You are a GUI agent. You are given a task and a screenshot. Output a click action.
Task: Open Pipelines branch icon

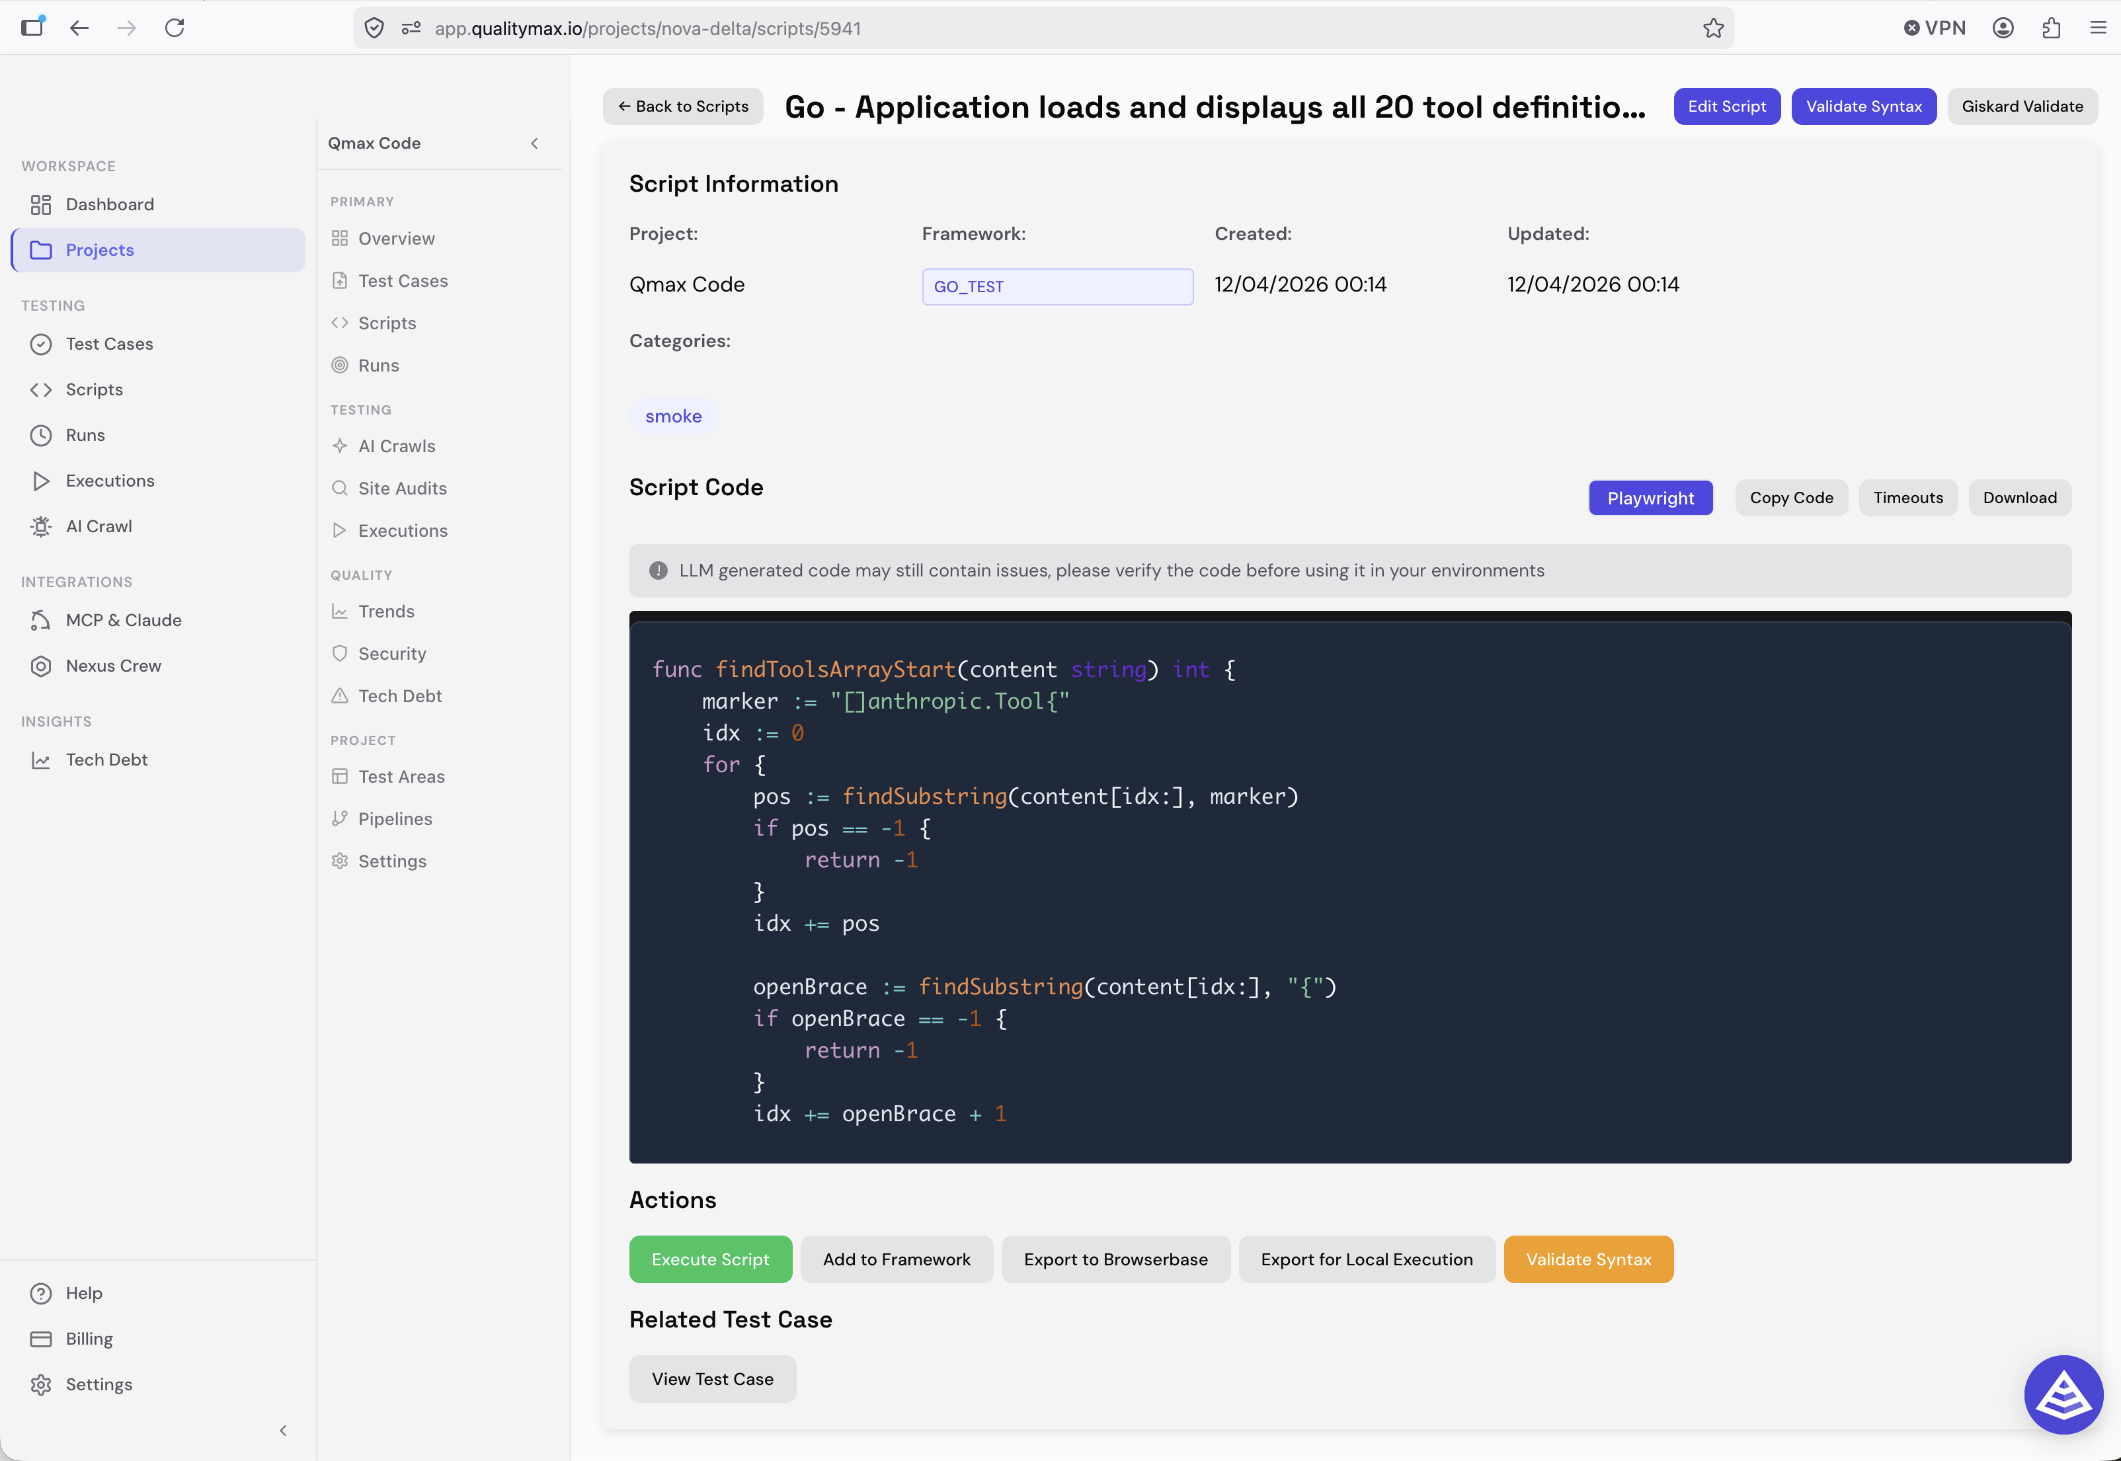340,818
